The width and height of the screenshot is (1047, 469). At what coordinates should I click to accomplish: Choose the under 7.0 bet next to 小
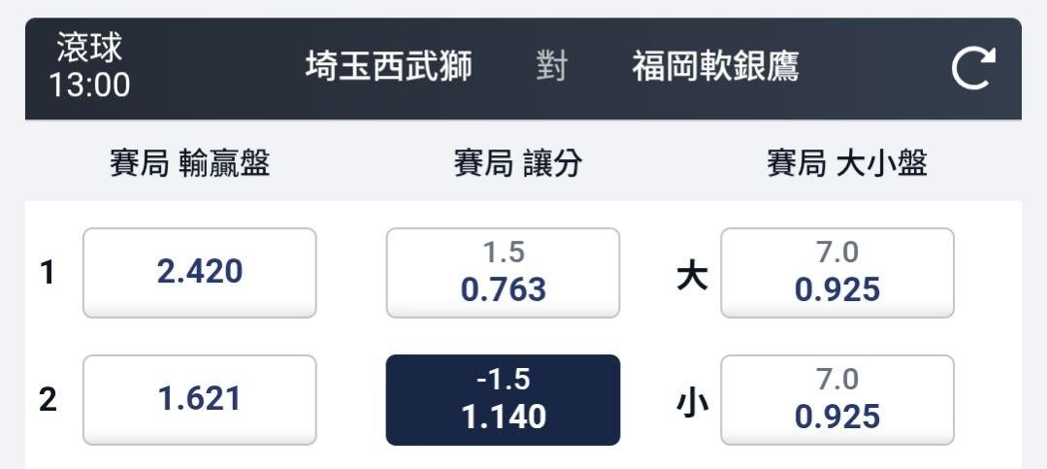(x=837, y=399)
